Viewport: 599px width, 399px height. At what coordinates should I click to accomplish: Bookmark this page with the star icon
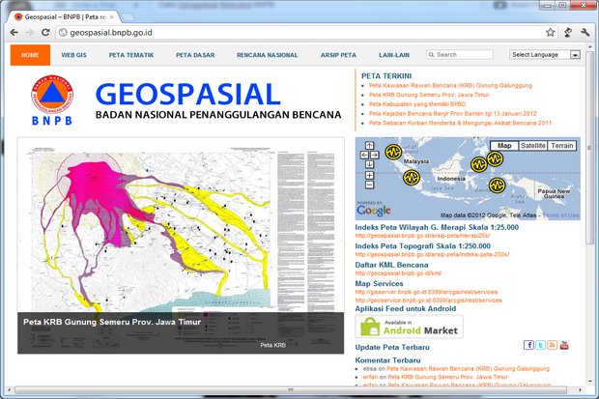pyautogui.click(x=550, y=33)
